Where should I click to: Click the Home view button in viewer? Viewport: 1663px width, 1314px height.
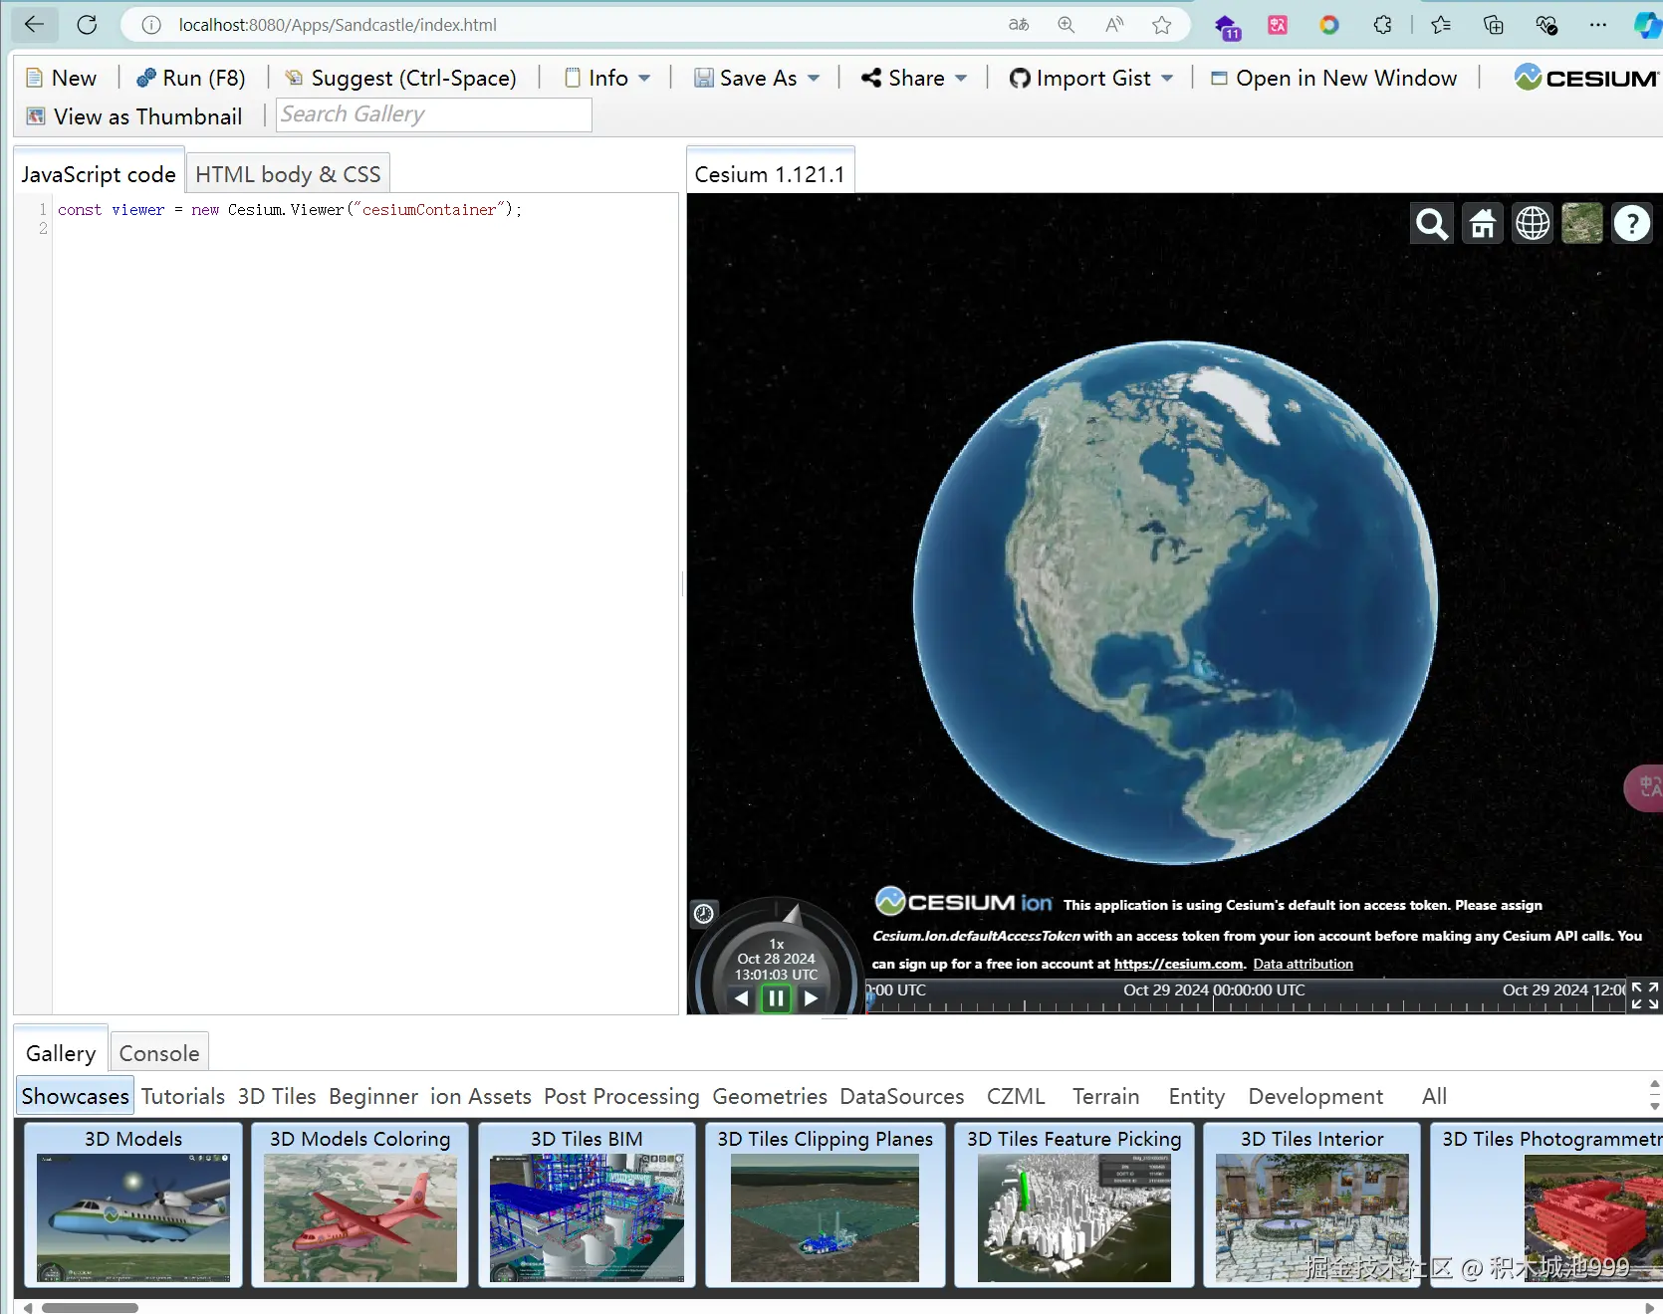(1483, 224)
